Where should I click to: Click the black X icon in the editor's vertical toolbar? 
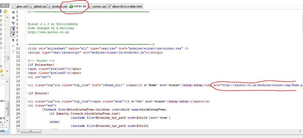coord(13,12)
